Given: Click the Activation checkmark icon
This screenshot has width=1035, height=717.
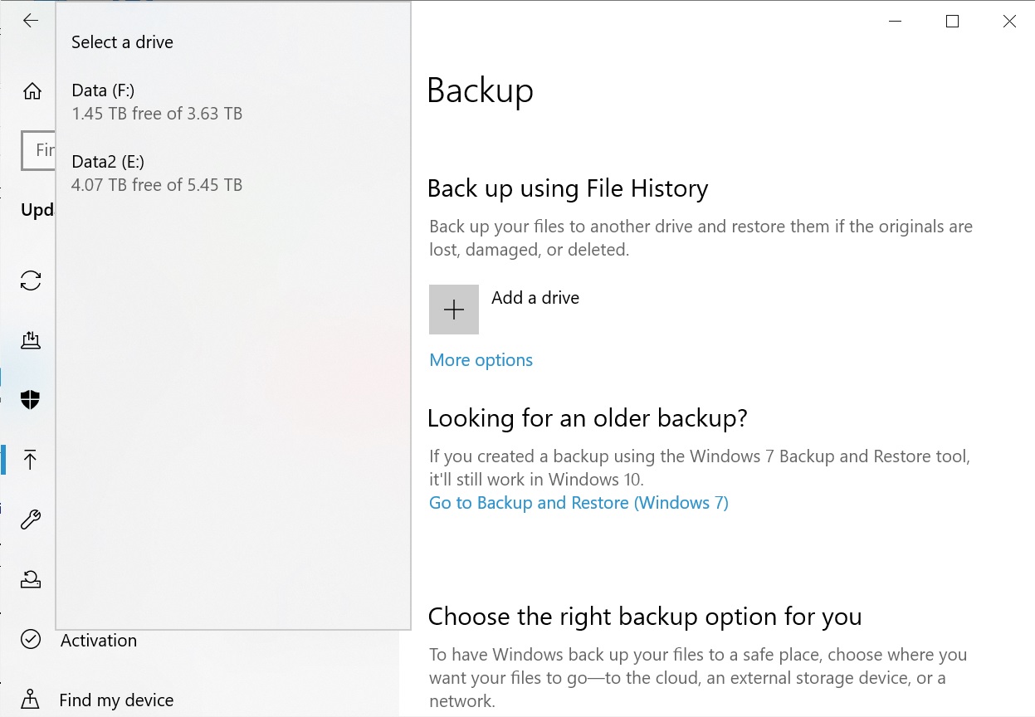Looking at the screenshot, I should click(31, 640).
